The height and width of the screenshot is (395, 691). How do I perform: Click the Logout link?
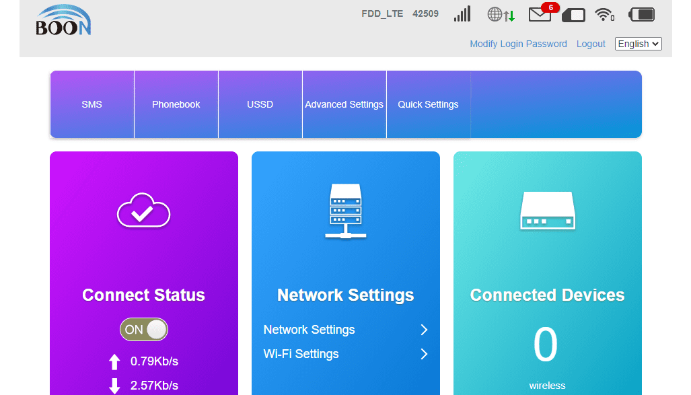coord(591,44)
